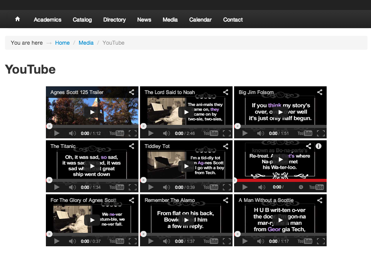Mute the audio on The Lord Said to Noah
Viewport: 371px width, 264px height.
[x=167, y=133]
